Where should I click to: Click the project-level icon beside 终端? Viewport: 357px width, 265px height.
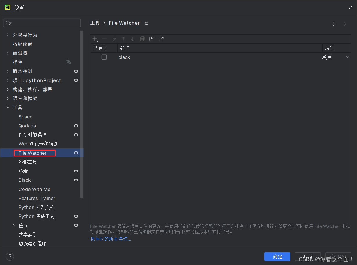tap(76, 171)
